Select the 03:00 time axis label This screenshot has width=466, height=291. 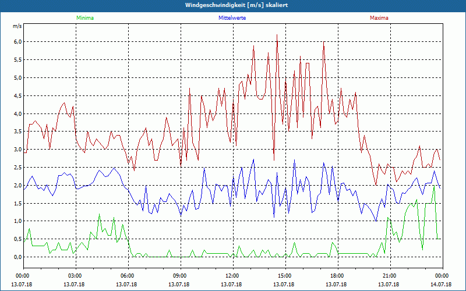click(x=75, y=276)
